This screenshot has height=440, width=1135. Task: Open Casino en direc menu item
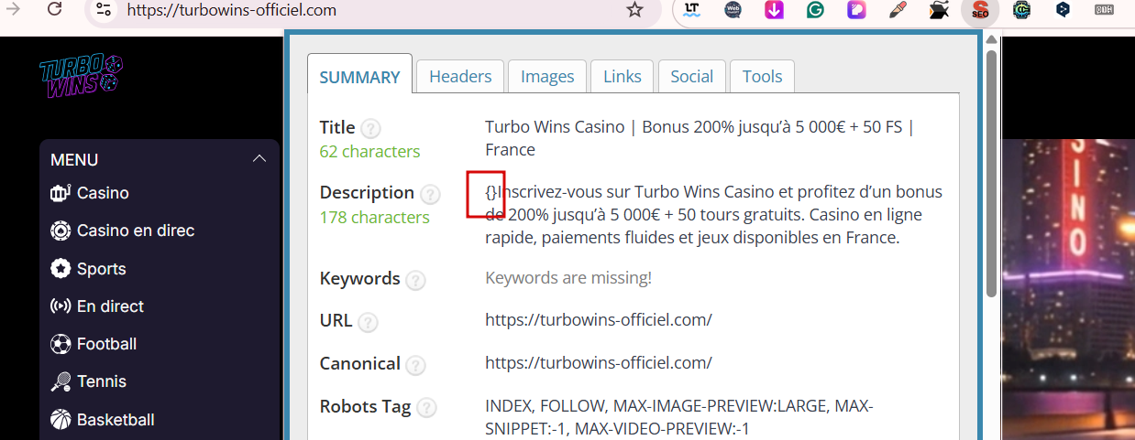136,231
